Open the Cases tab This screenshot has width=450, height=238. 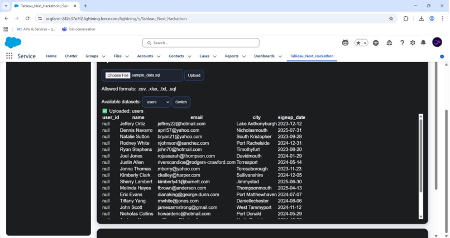[204, 56]
